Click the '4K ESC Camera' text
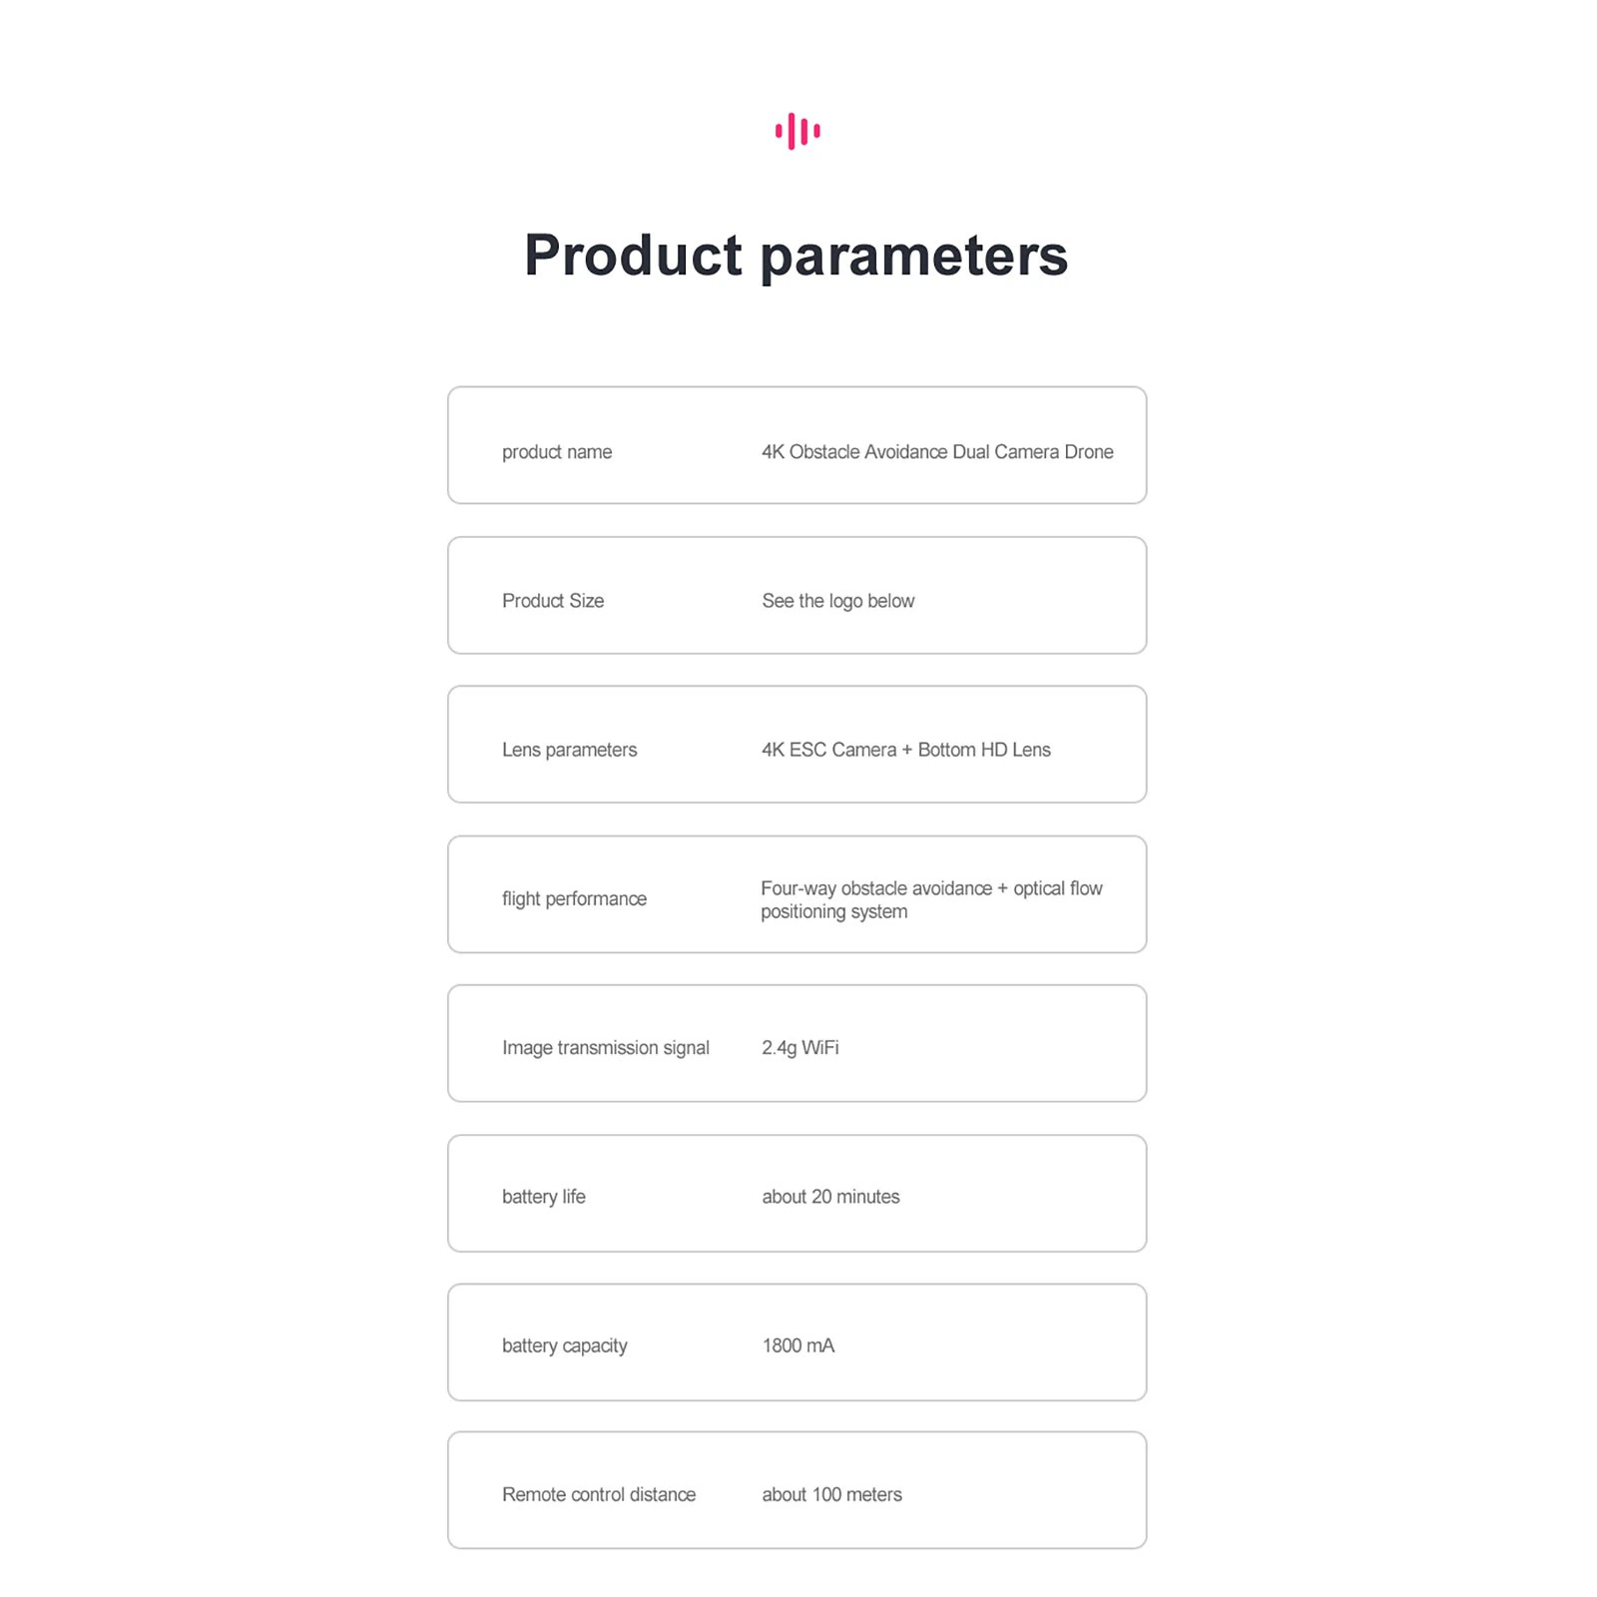This screenshot has height=1597, width=1597. point(828,750)
